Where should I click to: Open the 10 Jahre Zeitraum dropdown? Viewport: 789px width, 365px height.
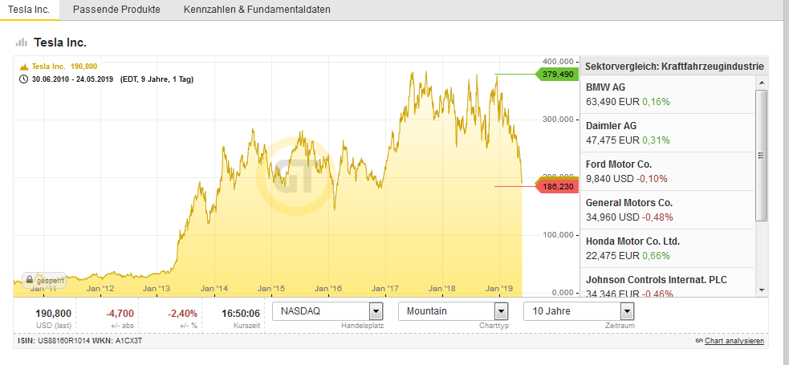coord(627,311)
